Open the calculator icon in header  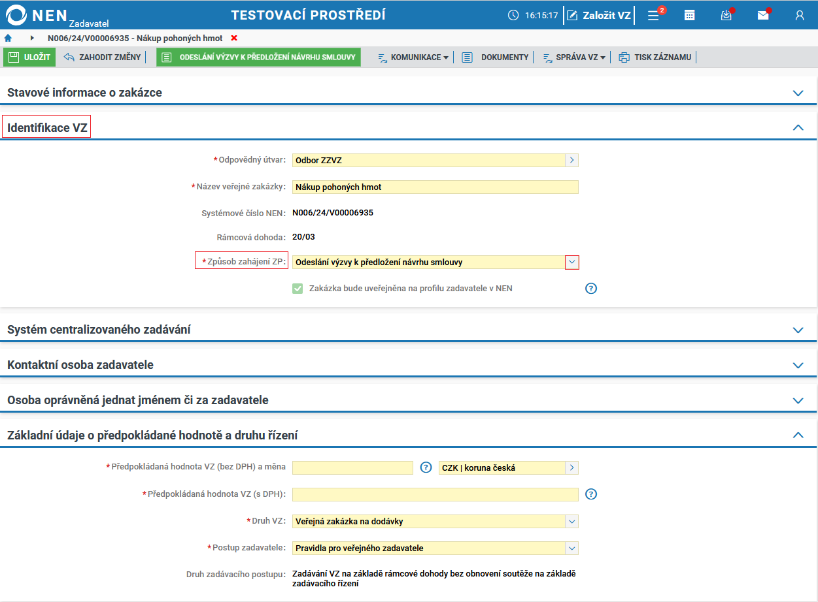click(689, 15)
